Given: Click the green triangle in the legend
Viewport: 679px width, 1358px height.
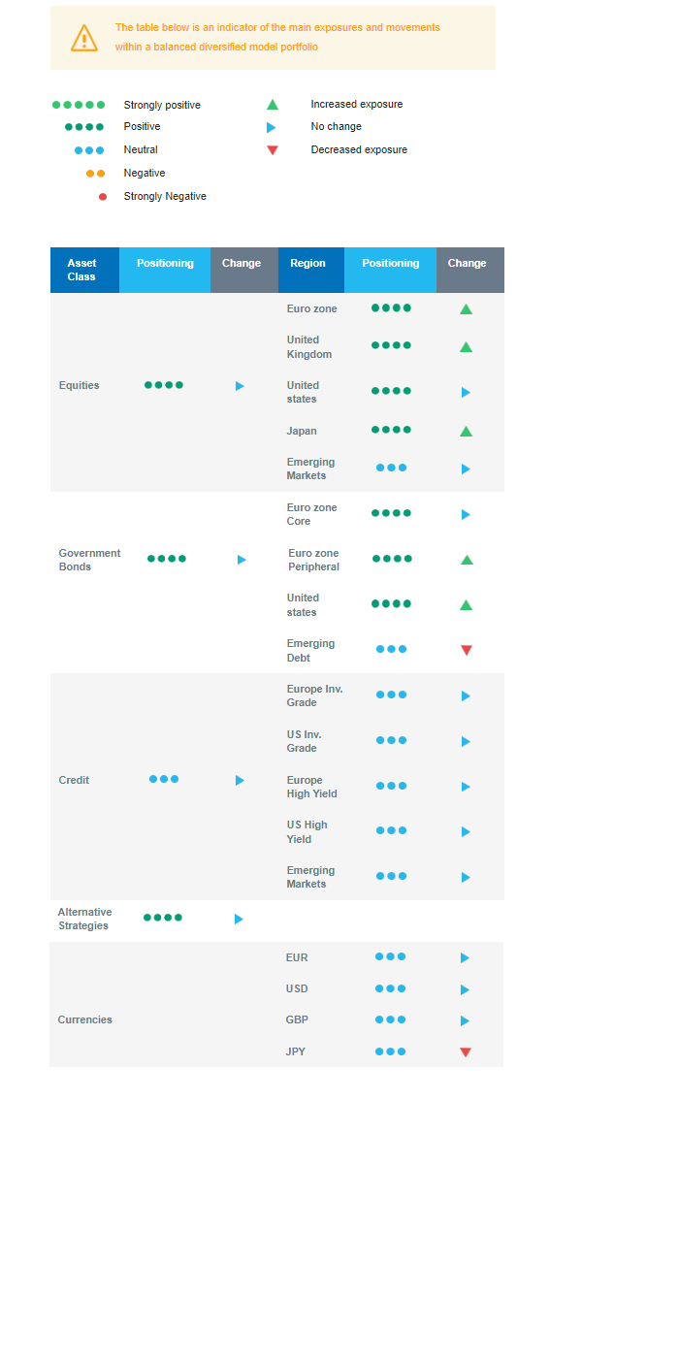Looking at the screenshot, I should [x=273, y=105].
